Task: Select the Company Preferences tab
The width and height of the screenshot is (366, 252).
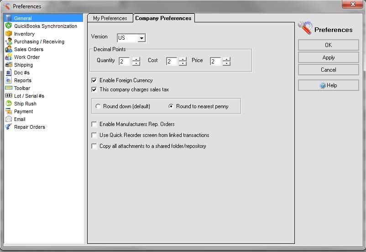Action: pyautogui.click(x=163, y=18)
